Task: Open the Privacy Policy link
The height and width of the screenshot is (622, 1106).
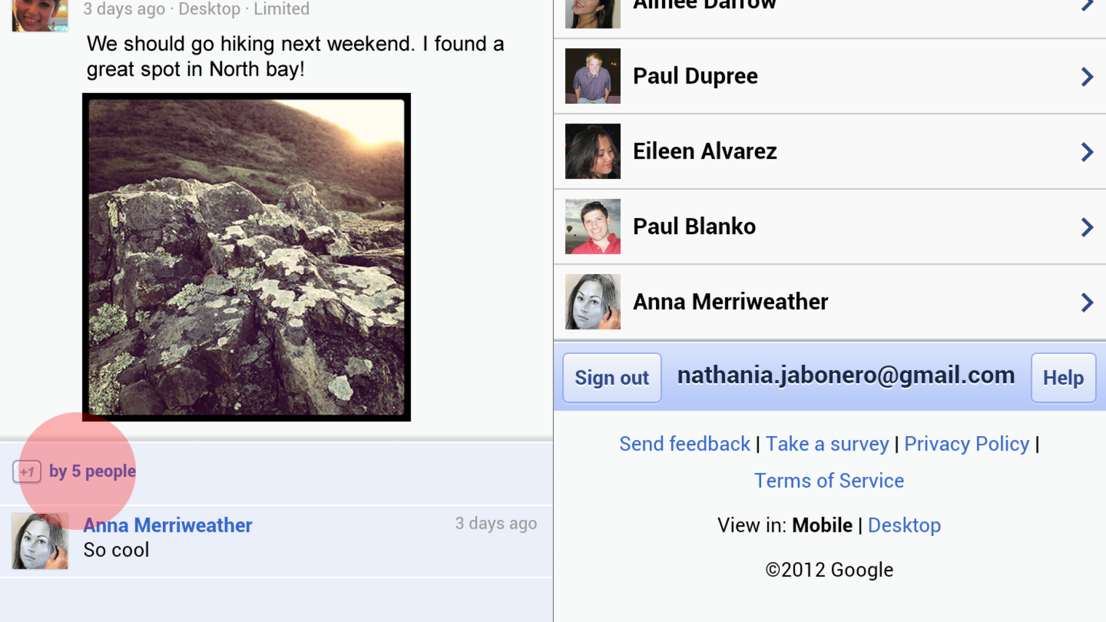Action: pos(967,444)
